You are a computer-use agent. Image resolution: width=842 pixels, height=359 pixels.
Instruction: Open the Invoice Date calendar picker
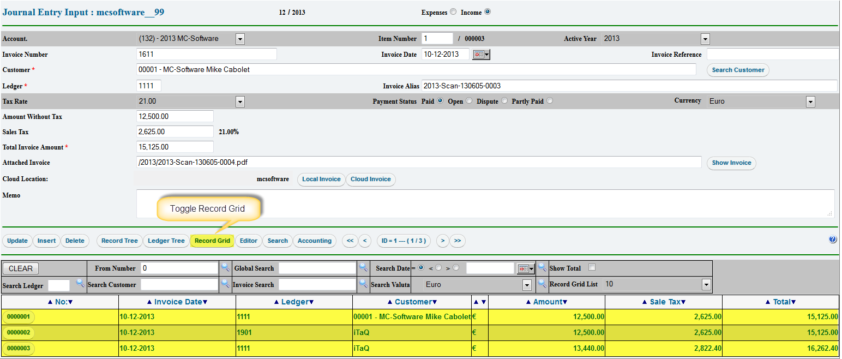(x=482, y=55)
